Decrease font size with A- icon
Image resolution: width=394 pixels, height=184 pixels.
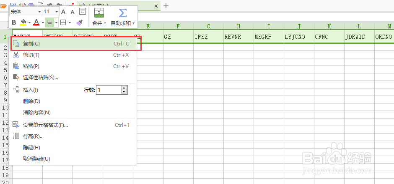click(73, 12)
